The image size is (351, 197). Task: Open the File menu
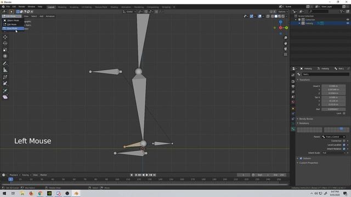pos(8,7)
